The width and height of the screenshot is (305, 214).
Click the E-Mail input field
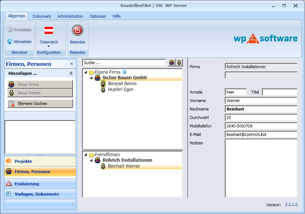261,134
